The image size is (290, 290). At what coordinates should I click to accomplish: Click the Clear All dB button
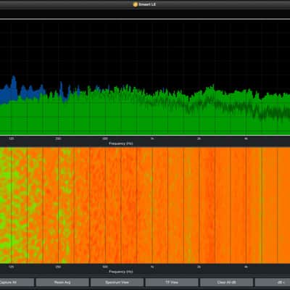coord(227,282)
